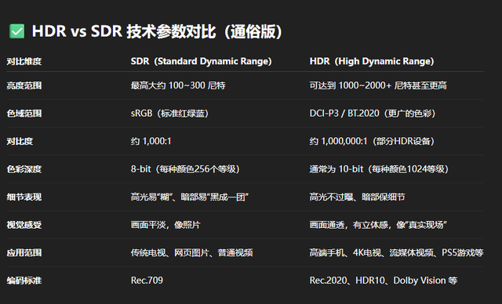Click the cell '高光易"糊"、暗部易"黑成一团"'
Screen dimensions: 502x304
pos(190,197)
